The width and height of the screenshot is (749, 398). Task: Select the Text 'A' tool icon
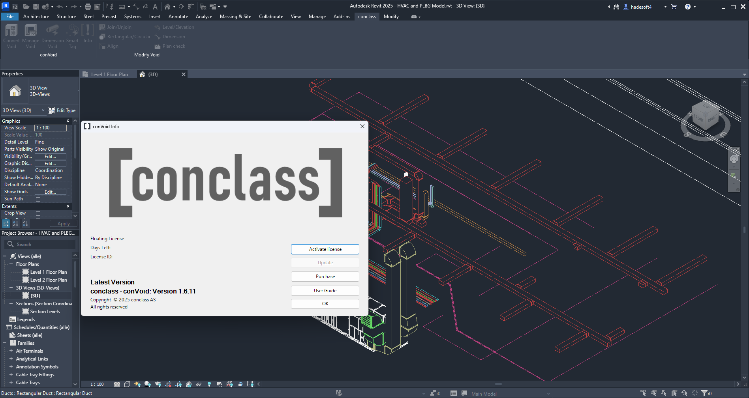(x=155, y=7)
